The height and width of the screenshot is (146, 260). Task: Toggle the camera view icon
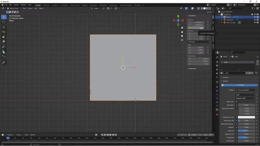pyautogui.click(x=182, y=36)
